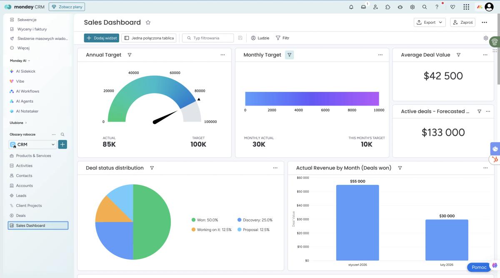
Task: Open the Pomoc help button
Action: point(479,267)
